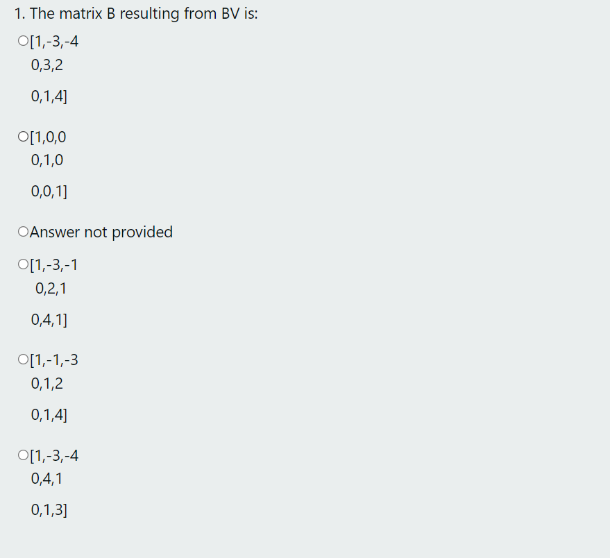Click the question number '1.'
Screen dimensions: 610x558
[17, 13]
